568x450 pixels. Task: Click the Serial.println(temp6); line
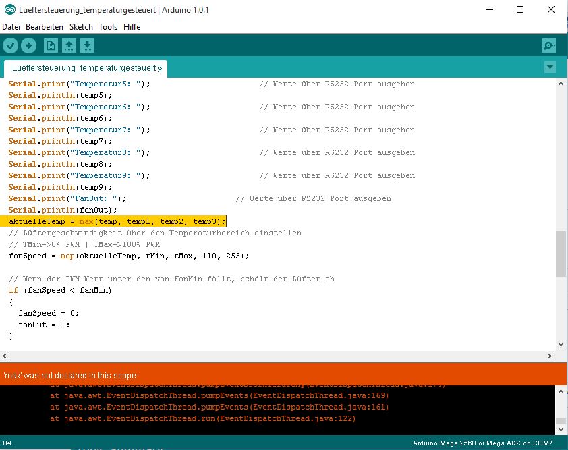tap(60, 118)
